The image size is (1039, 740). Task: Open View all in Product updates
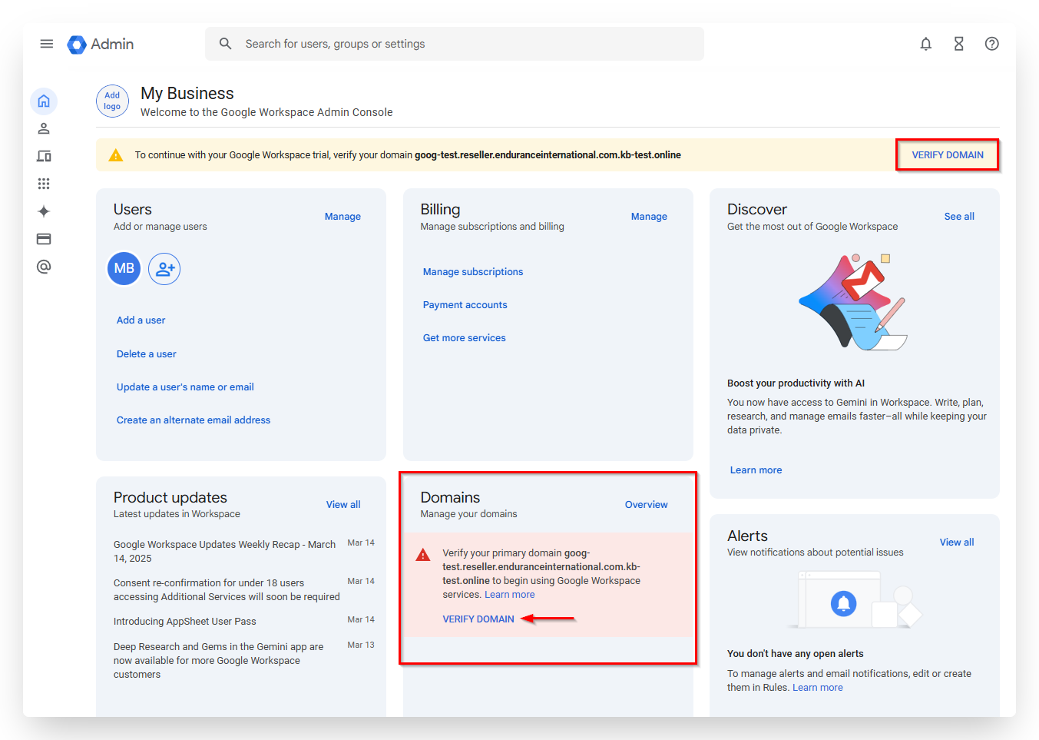click(x=343, y=505)
